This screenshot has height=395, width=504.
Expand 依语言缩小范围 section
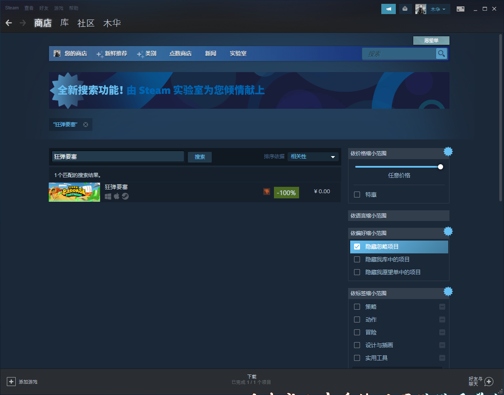point(399,216)
